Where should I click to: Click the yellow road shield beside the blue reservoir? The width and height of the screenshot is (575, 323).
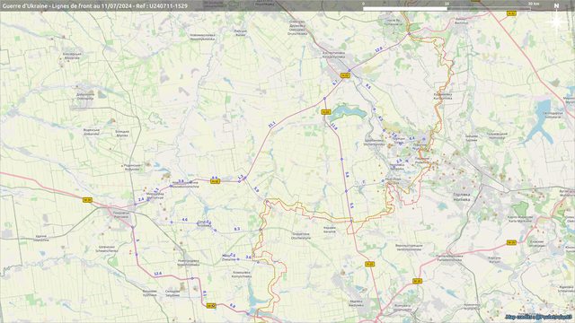325,112
